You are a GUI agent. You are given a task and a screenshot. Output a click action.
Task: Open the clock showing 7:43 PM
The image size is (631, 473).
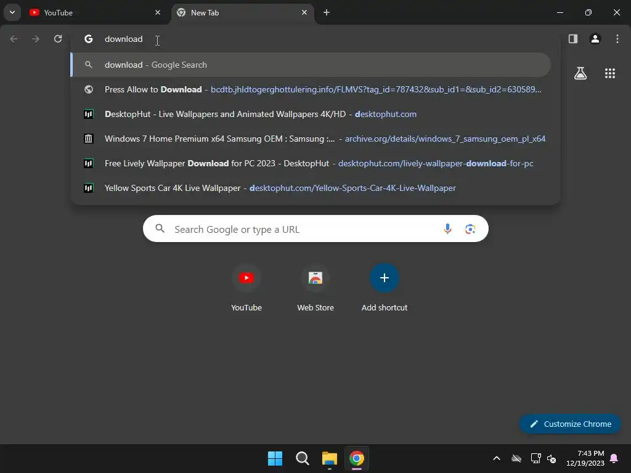pyautogui.click(x=585, y=458)
